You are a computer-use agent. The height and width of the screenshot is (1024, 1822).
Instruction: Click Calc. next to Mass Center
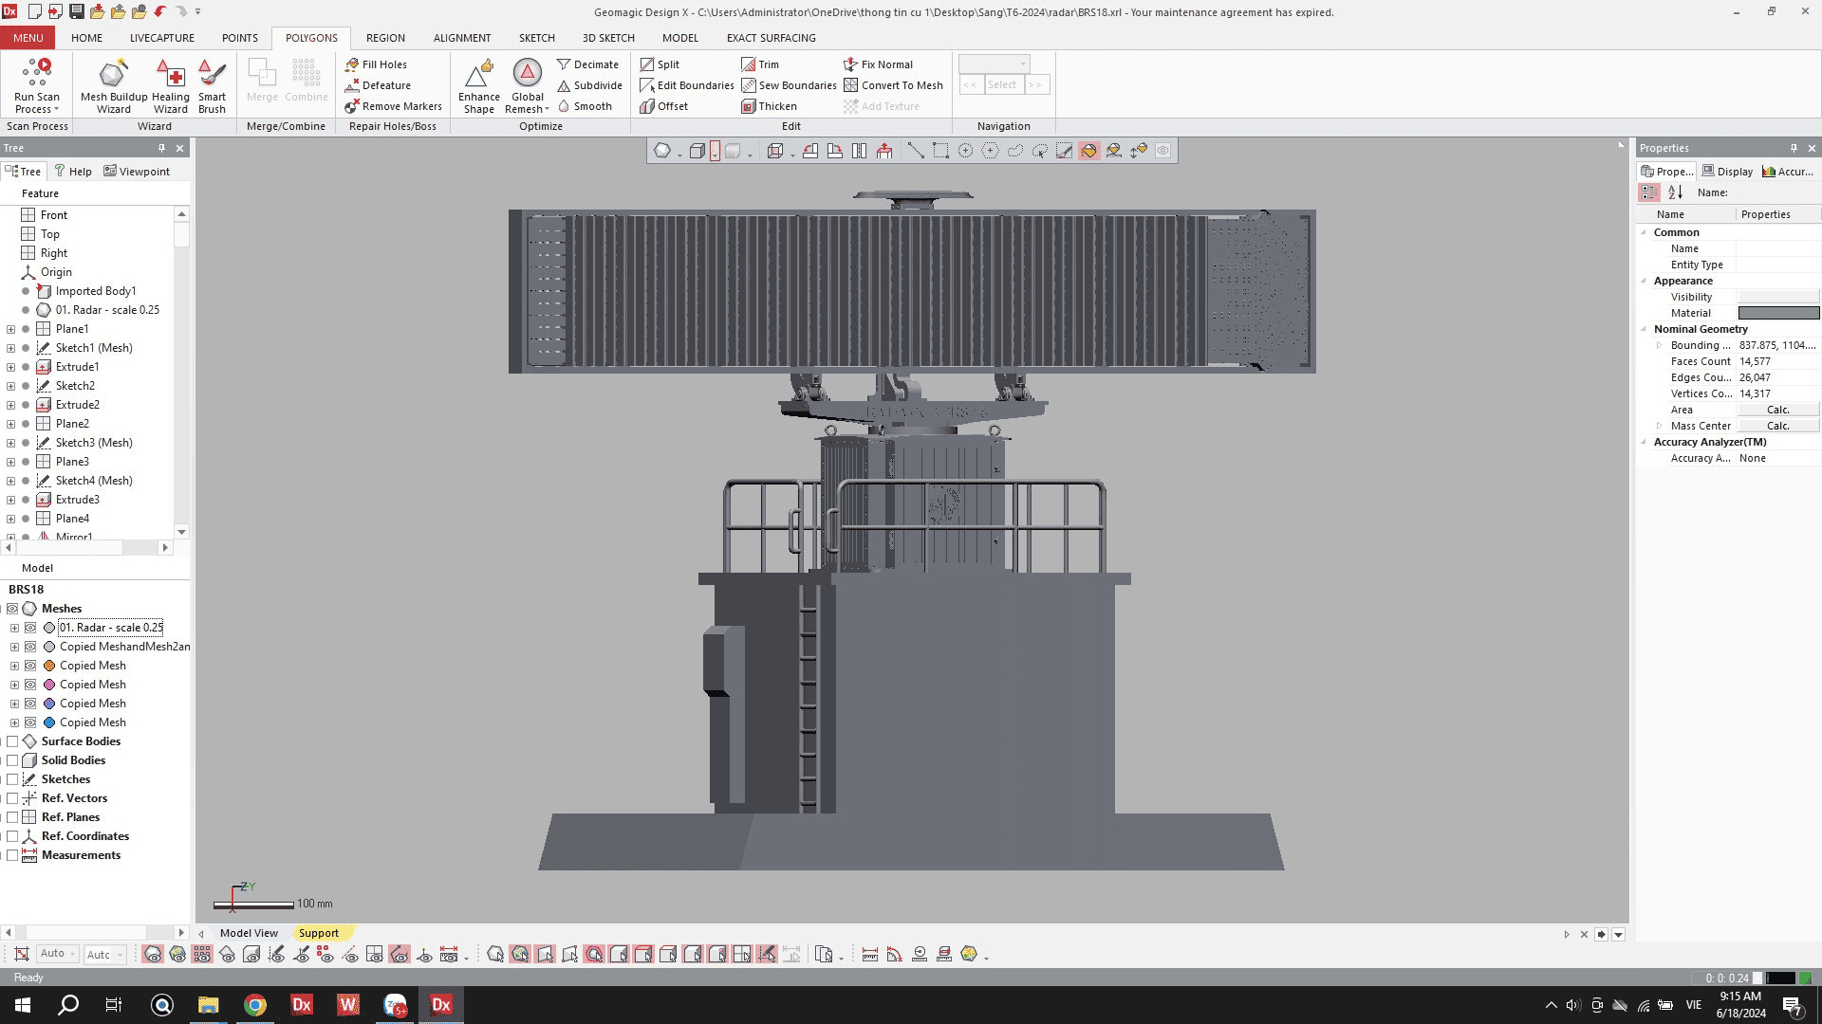click(x=1777, y=425)
